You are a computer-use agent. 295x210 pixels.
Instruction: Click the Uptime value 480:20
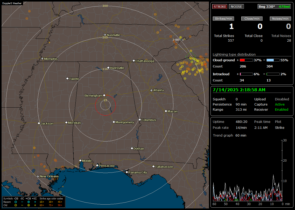click(241, 122)
